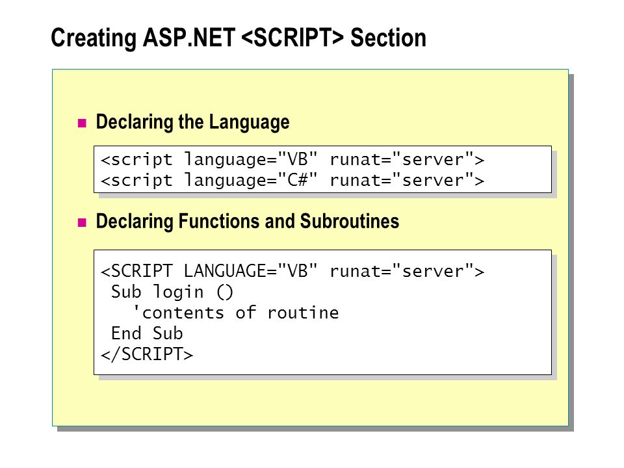Click runat="server" in the VB language line
The height and width of the screenshot is (468, 624).
[407, 159]
